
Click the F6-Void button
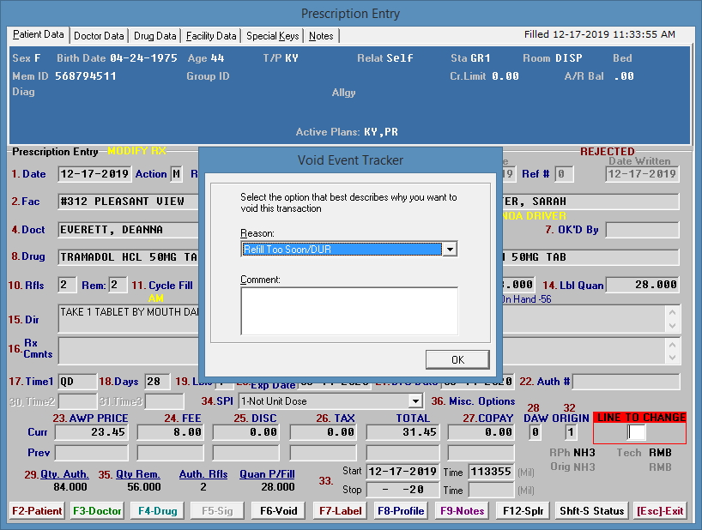pos(279,511)
